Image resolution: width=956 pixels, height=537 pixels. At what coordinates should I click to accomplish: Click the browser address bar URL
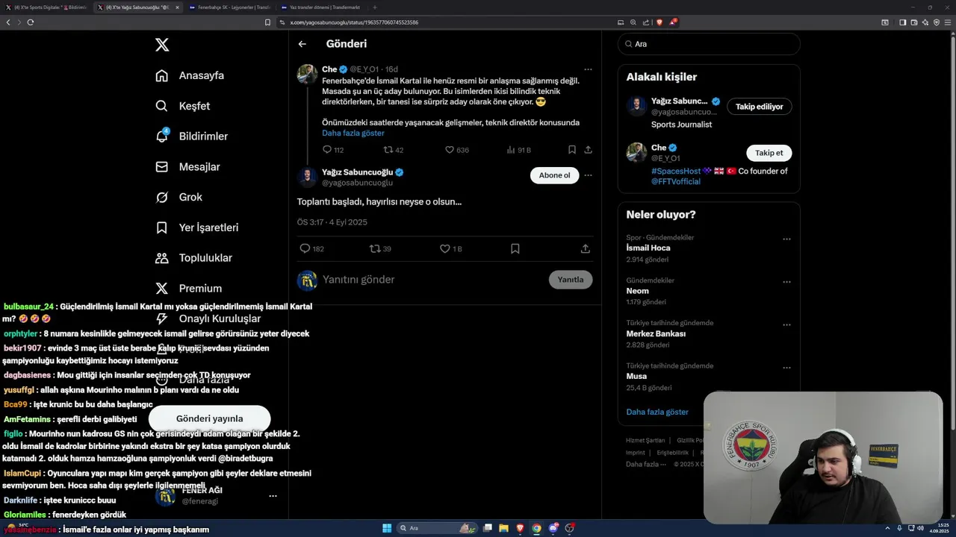(x=354, y=22)
